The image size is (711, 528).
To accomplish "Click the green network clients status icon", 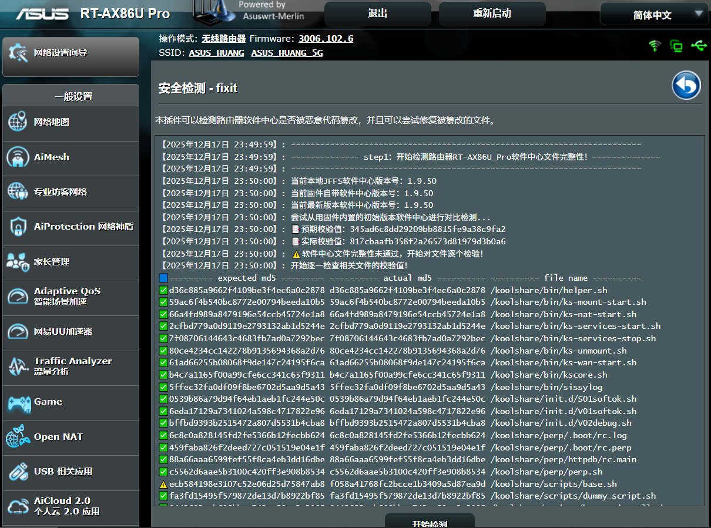I will pos(676,46).
